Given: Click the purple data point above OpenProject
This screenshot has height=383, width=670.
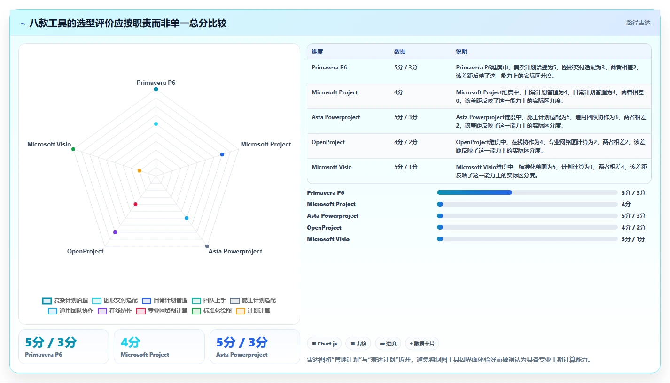Looking at the screenshot, I should point(115,232).
